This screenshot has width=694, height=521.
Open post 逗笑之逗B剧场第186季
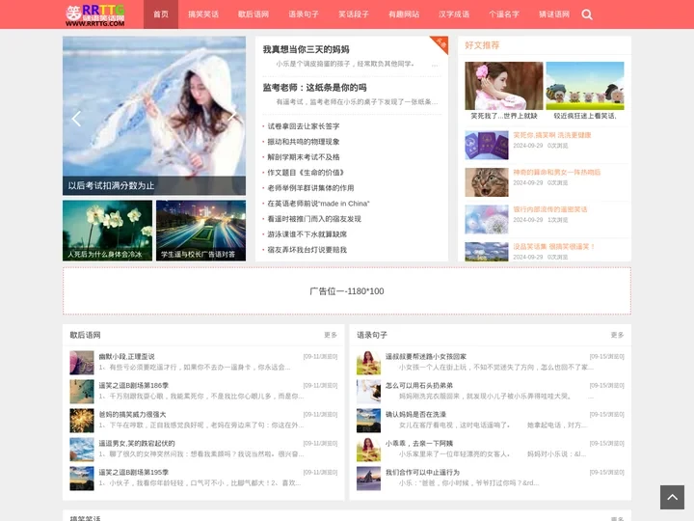coord(134,385)
